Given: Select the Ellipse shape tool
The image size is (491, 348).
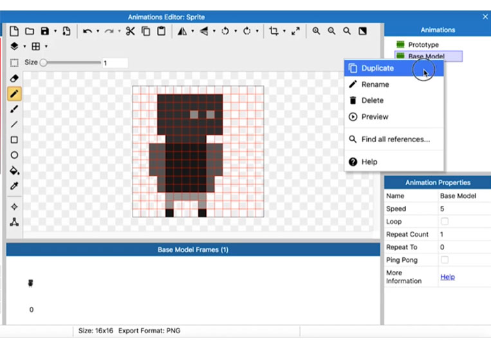Looking at the screenshot, I should point(14,155).
